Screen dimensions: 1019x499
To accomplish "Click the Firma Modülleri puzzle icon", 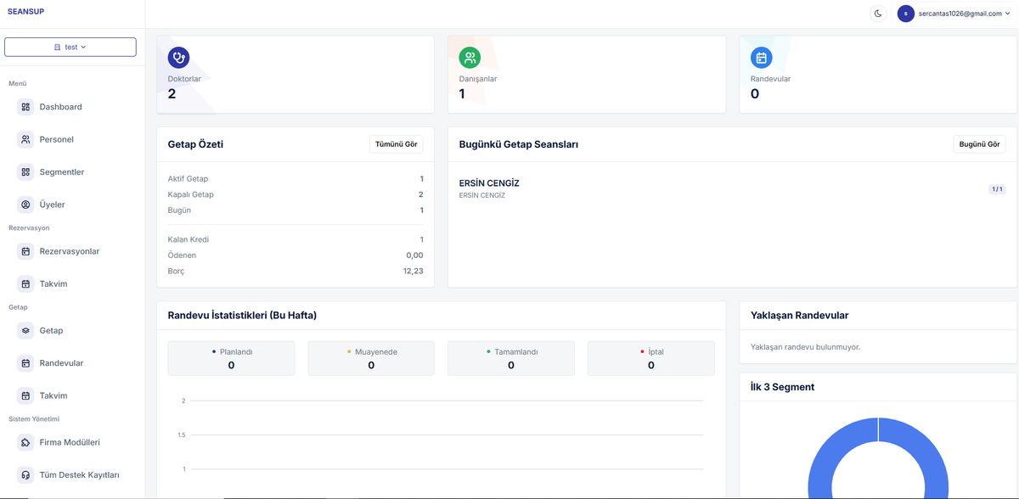I will [25, 442].
